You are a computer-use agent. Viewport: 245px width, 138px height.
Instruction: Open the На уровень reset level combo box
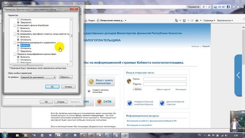point(38,77)
